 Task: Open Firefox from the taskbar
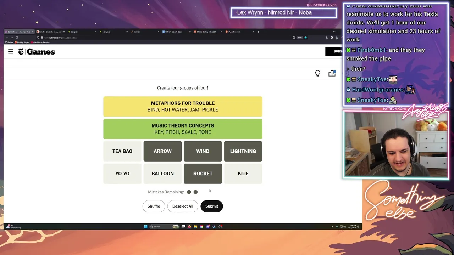pos(189,227)
